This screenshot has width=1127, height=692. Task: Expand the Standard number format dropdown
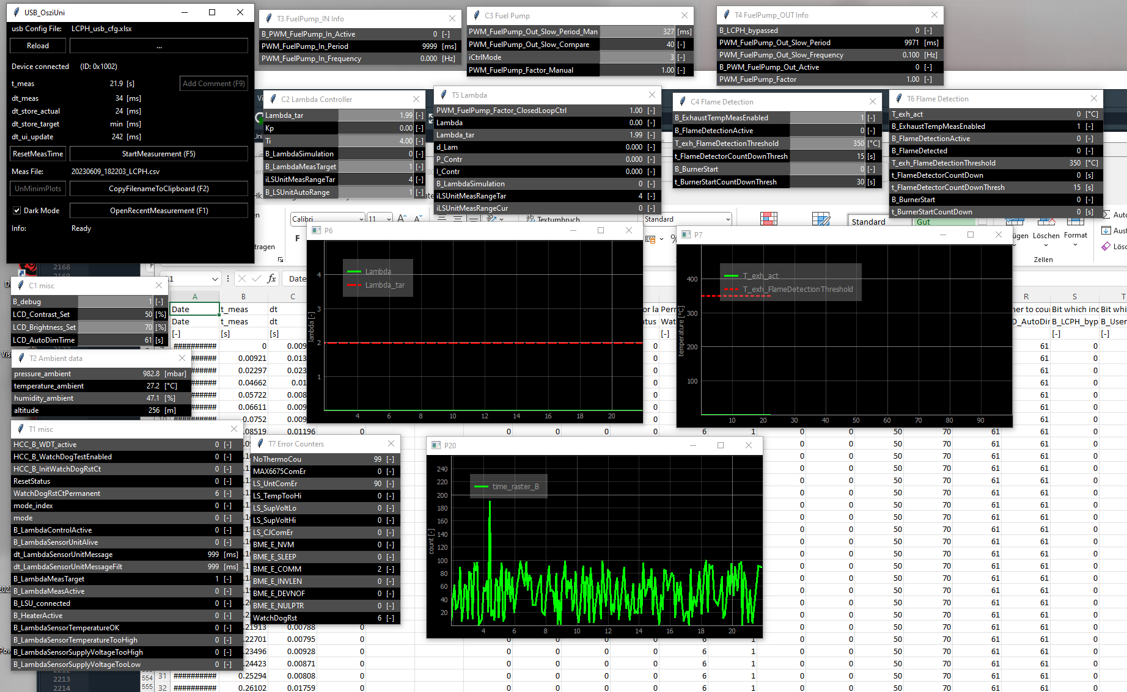(727, 219)
